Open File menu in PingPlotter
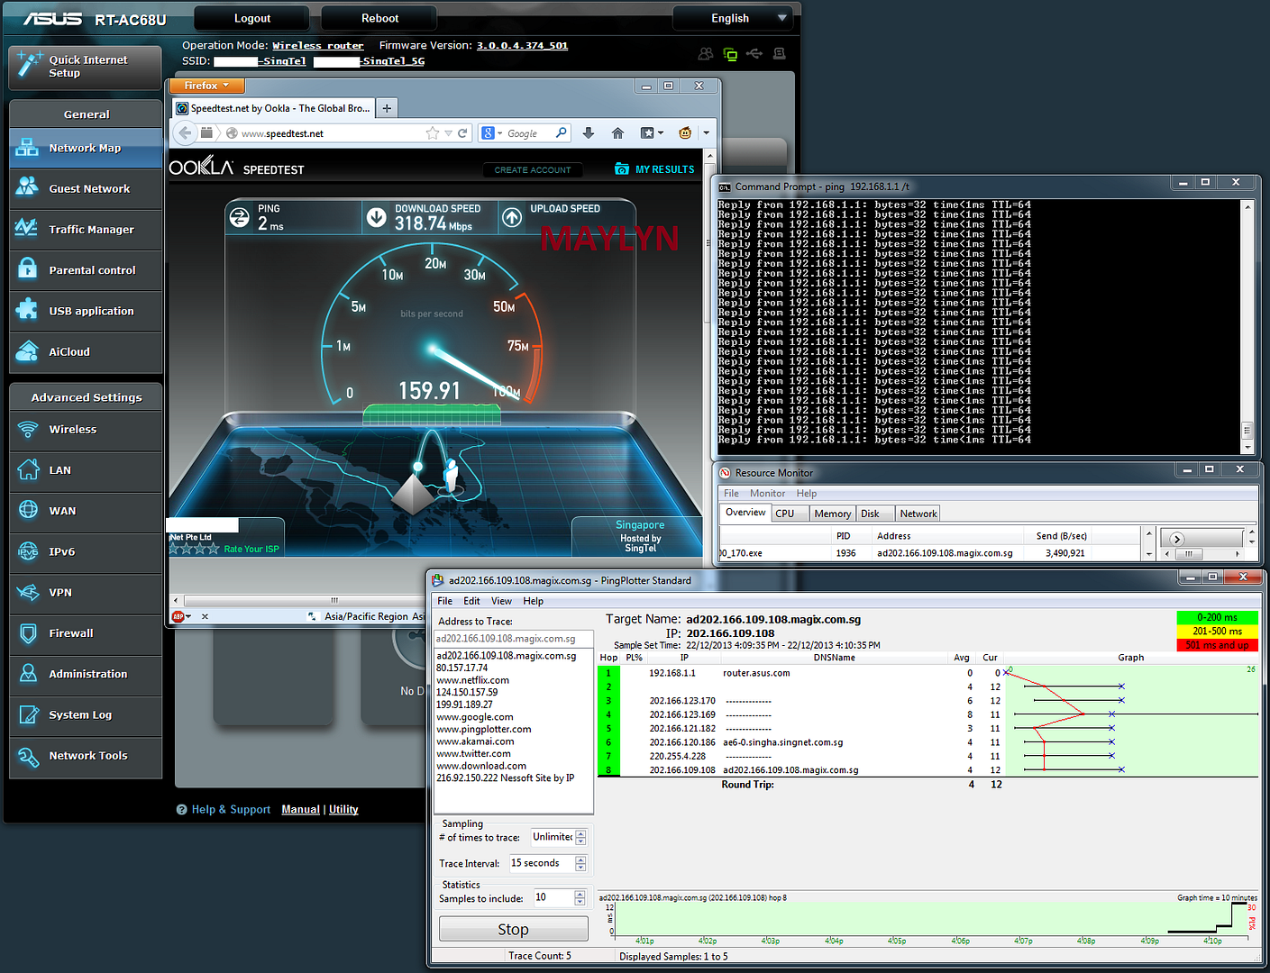The image size is (1270, 973). [x=445, y=601]
